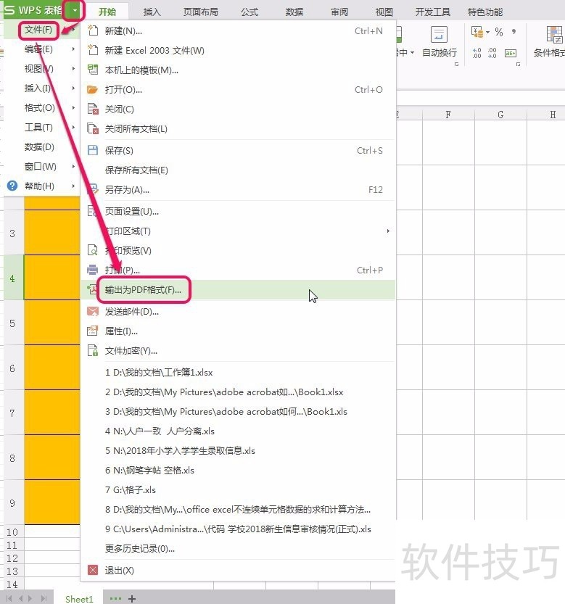565x604 pixels.
Task: Expand the 视图(V) submenu
Action: pyautogui.click(x=73, y=69)
